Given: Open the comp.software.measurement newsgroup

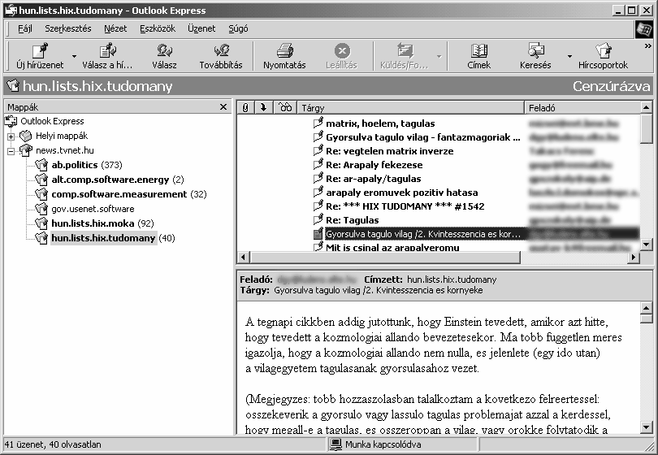Looking at the screenshot, I should (129, 194).
